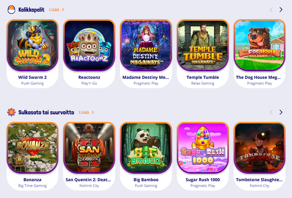Open Lisää link next to Suurvoitto heading
Screen dimensions: 292x198
86,112
